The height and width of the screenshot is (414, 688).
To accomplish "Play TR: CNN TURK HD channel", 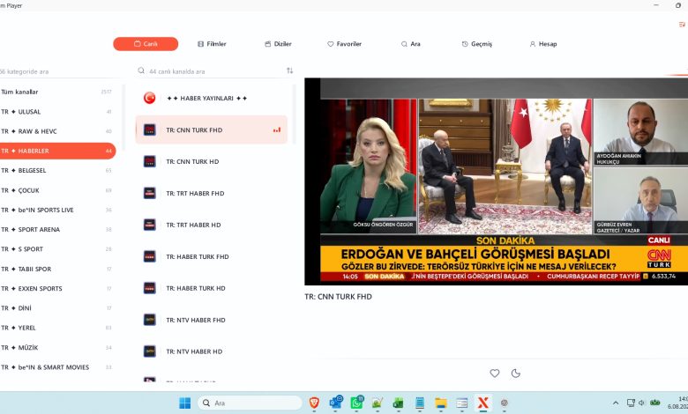I will 212,161.
